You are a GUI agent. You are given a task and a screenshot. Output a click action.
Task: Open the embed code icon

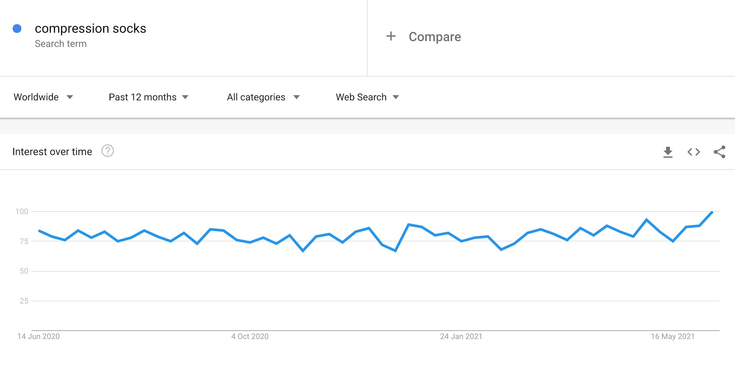click(x=693, y=152)
